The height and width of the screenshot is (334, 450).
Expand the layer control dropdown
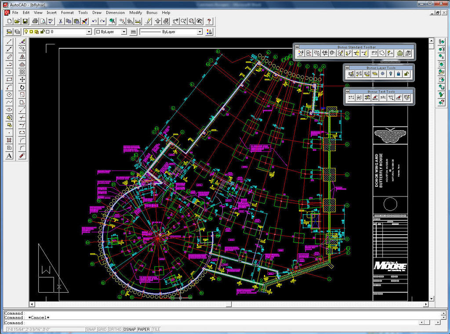tap(89, 32)
